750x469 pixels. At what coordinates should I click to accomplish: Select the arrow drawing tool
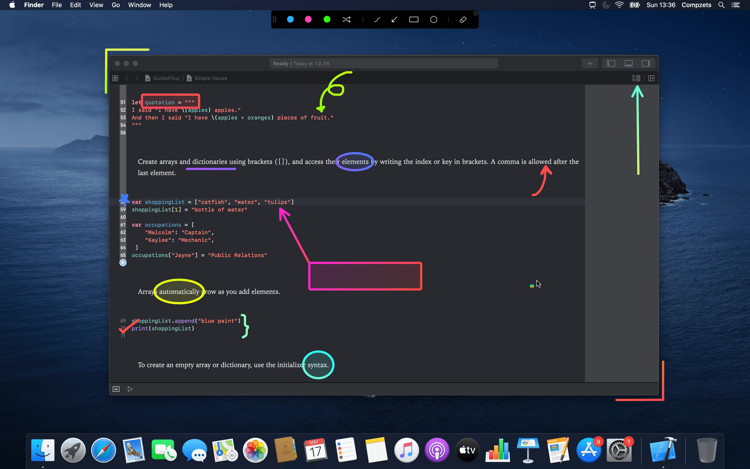394,20
